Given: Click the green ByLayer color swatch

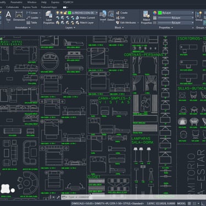Looking at the screenshot, I should [160, 13].
